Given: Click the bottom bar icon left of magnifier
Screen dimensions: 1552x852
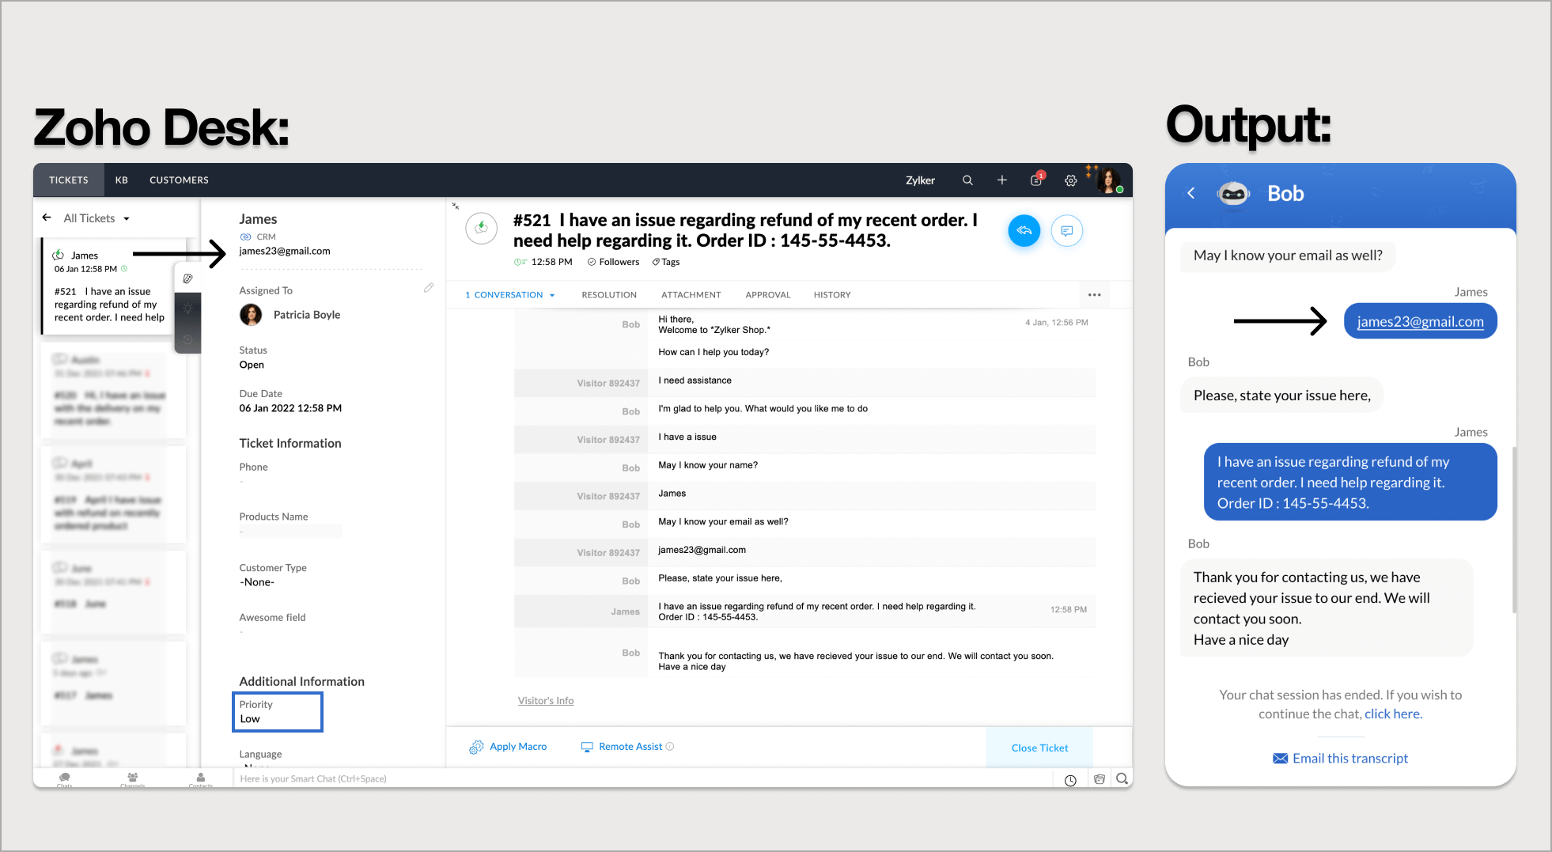Looking at the screenshot, I should point(1099,779).
